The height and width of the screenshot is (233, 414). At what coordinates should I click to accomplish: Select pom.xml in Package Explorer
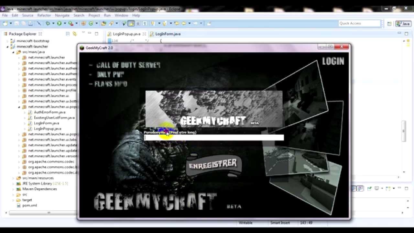[29, 205]
